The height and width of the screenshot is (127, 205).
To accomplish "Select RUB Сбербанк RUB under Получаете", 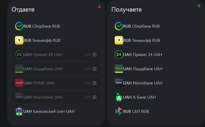I will [156, 26].
